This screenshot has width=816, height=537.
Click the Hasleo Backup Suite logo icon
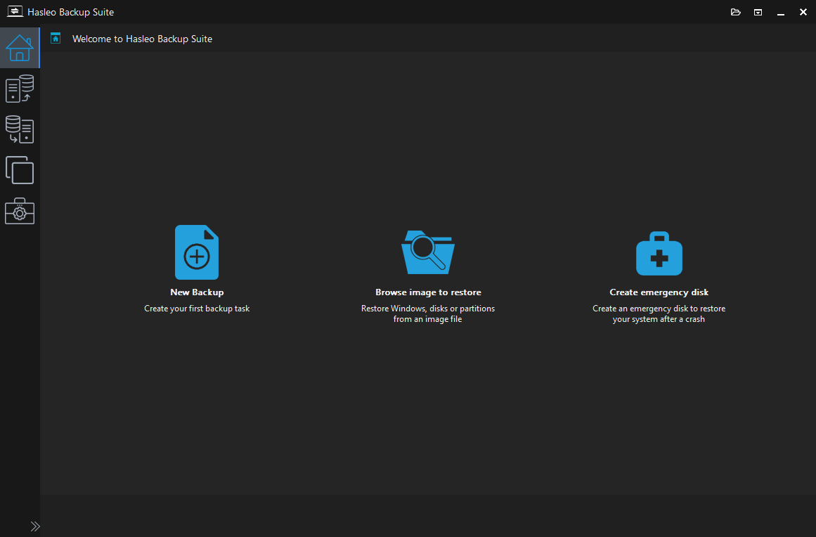pos(15,11)
